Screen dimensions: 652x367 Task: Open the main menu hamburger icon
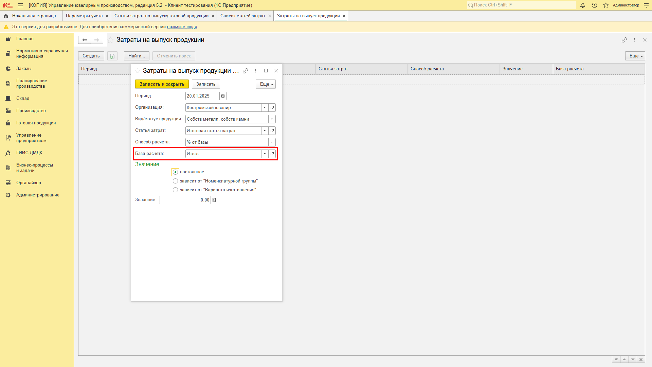(20, 5)
